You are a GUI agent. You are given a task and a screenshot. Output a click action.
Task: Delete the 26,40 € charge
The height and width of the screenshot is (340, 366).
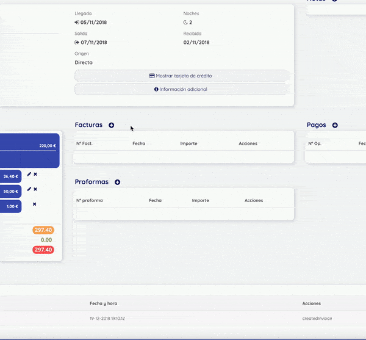click(35, 174)
